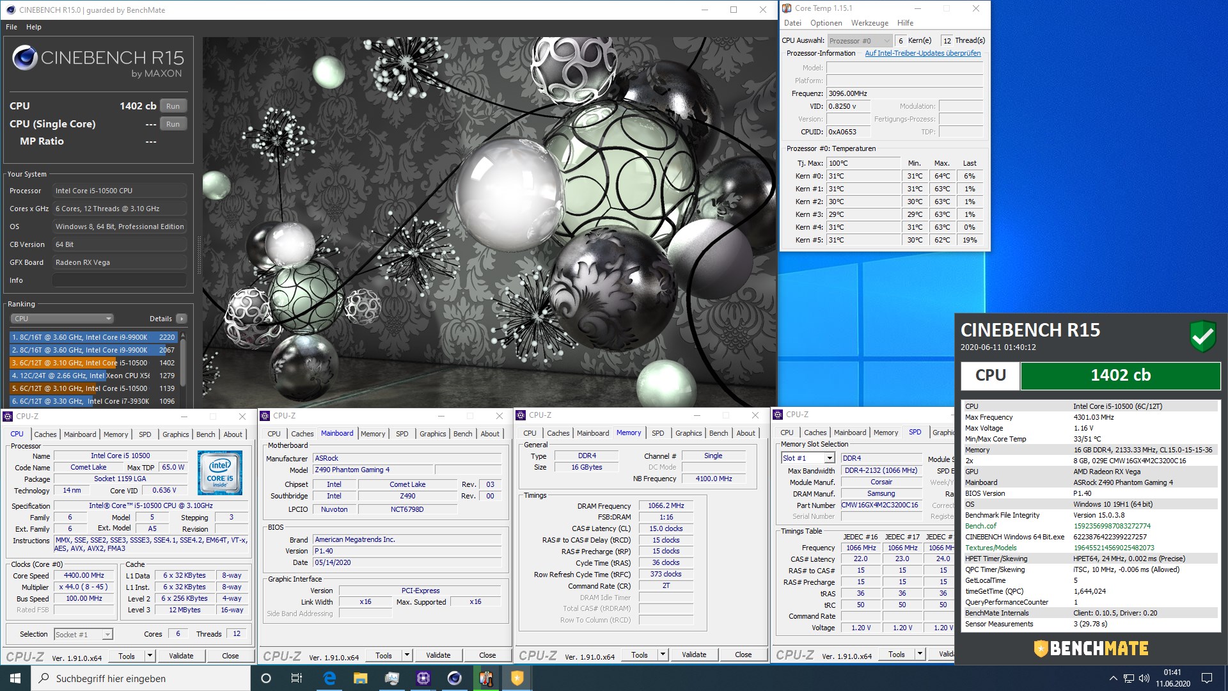This screenshot has height=691, width=1228.
Task: Select the Xeon CPU ranking row scoring 1279
Action: [x=94, y=376]
